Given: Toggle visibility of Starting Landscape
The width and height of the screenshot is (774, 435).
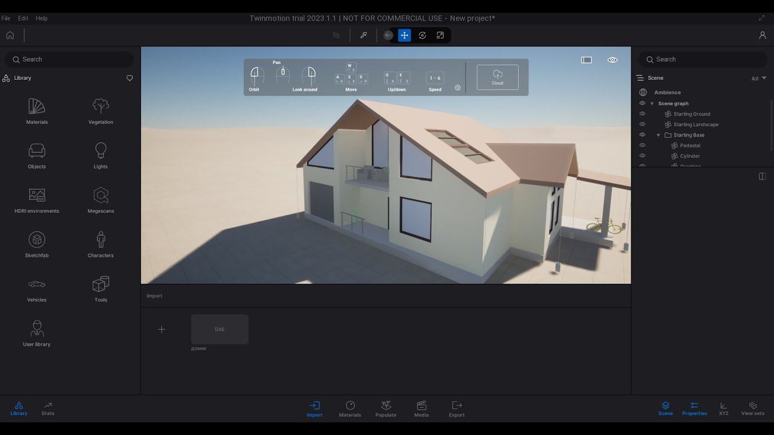Looking at the screenshot, I should pos(643,124).
